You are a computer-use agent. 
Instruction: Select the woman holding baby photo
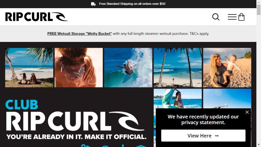(227, 68)
